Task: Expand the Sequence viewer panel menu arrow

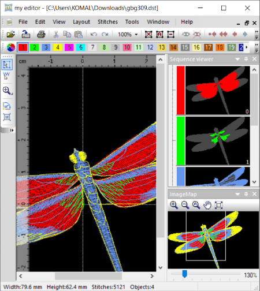Action: coord(237,59)
